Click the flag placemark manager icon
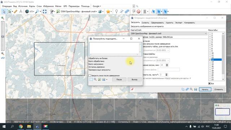Viewport: 231px width, 130px height. tap(134, 12)
